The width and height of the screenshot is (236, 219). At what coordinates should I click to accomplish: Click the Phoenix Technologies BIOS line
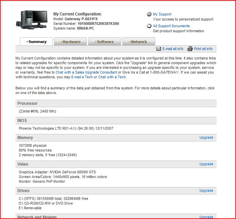(66, 129)
